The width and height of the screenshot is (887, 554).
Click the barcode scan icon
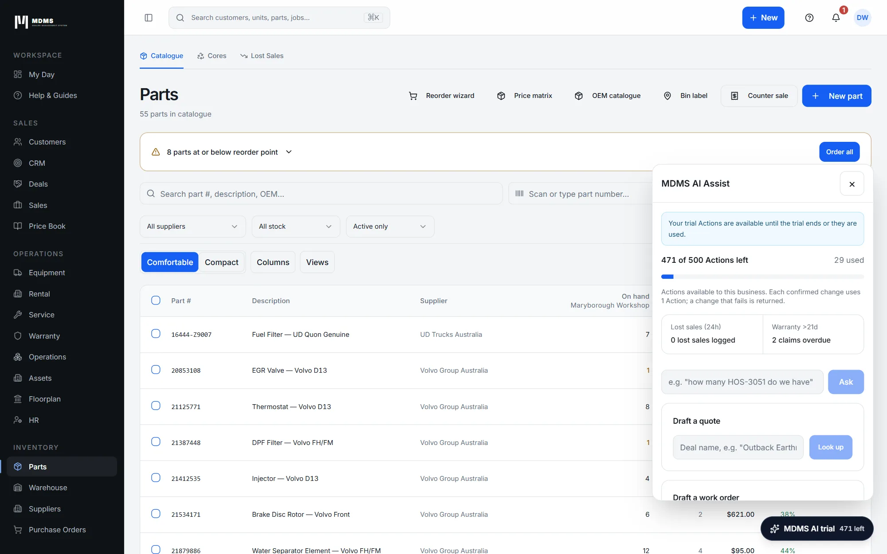point(519,194)
